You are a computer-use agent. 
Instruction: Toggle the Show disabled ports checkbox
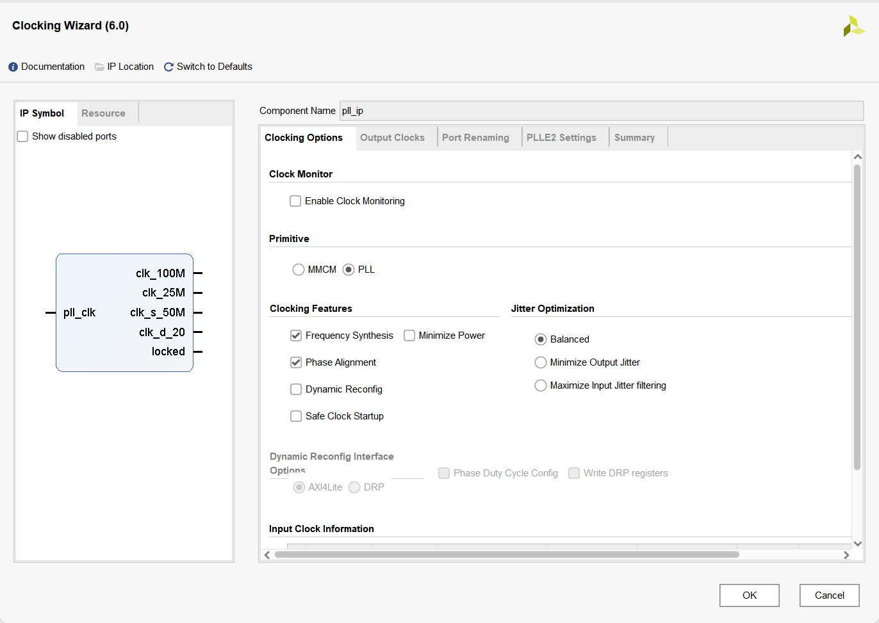[x=22, y=136]
